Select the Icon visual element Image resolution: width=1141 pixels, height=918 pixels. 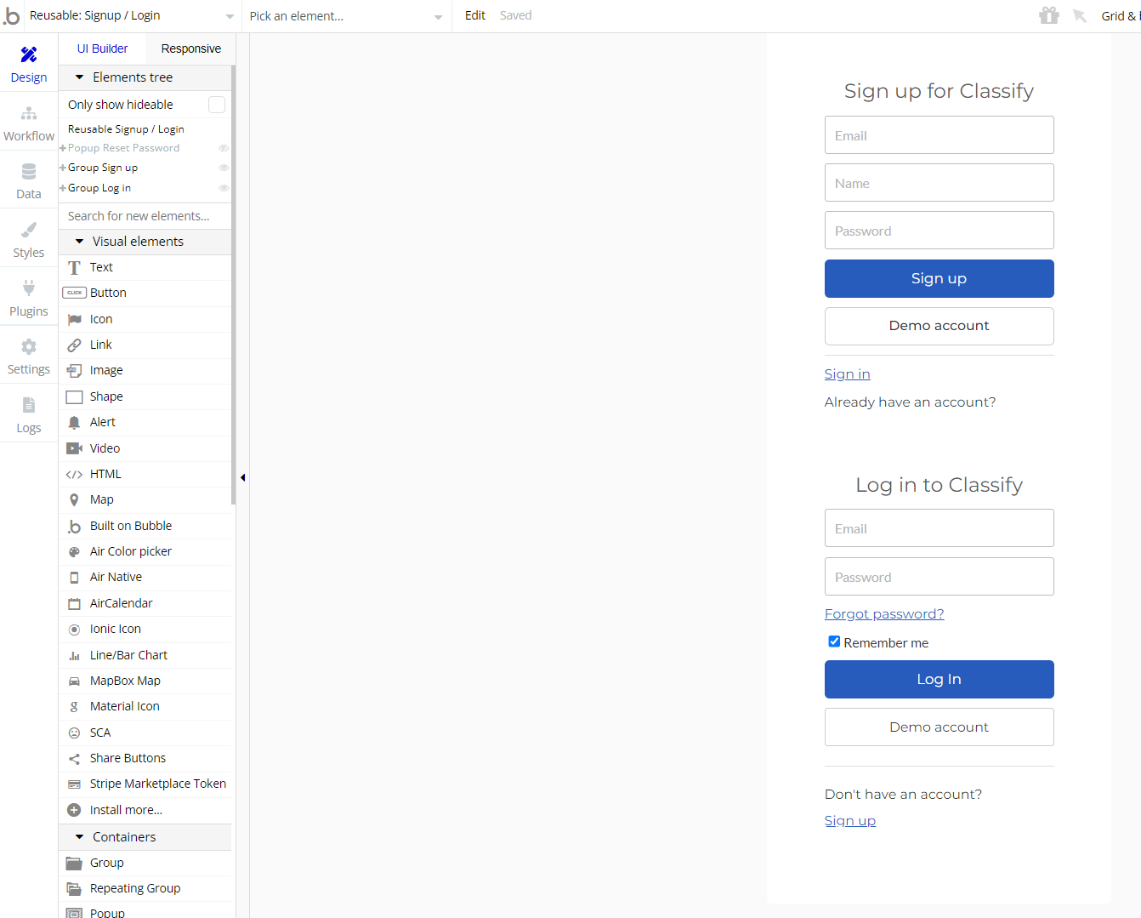pos(145,319)
